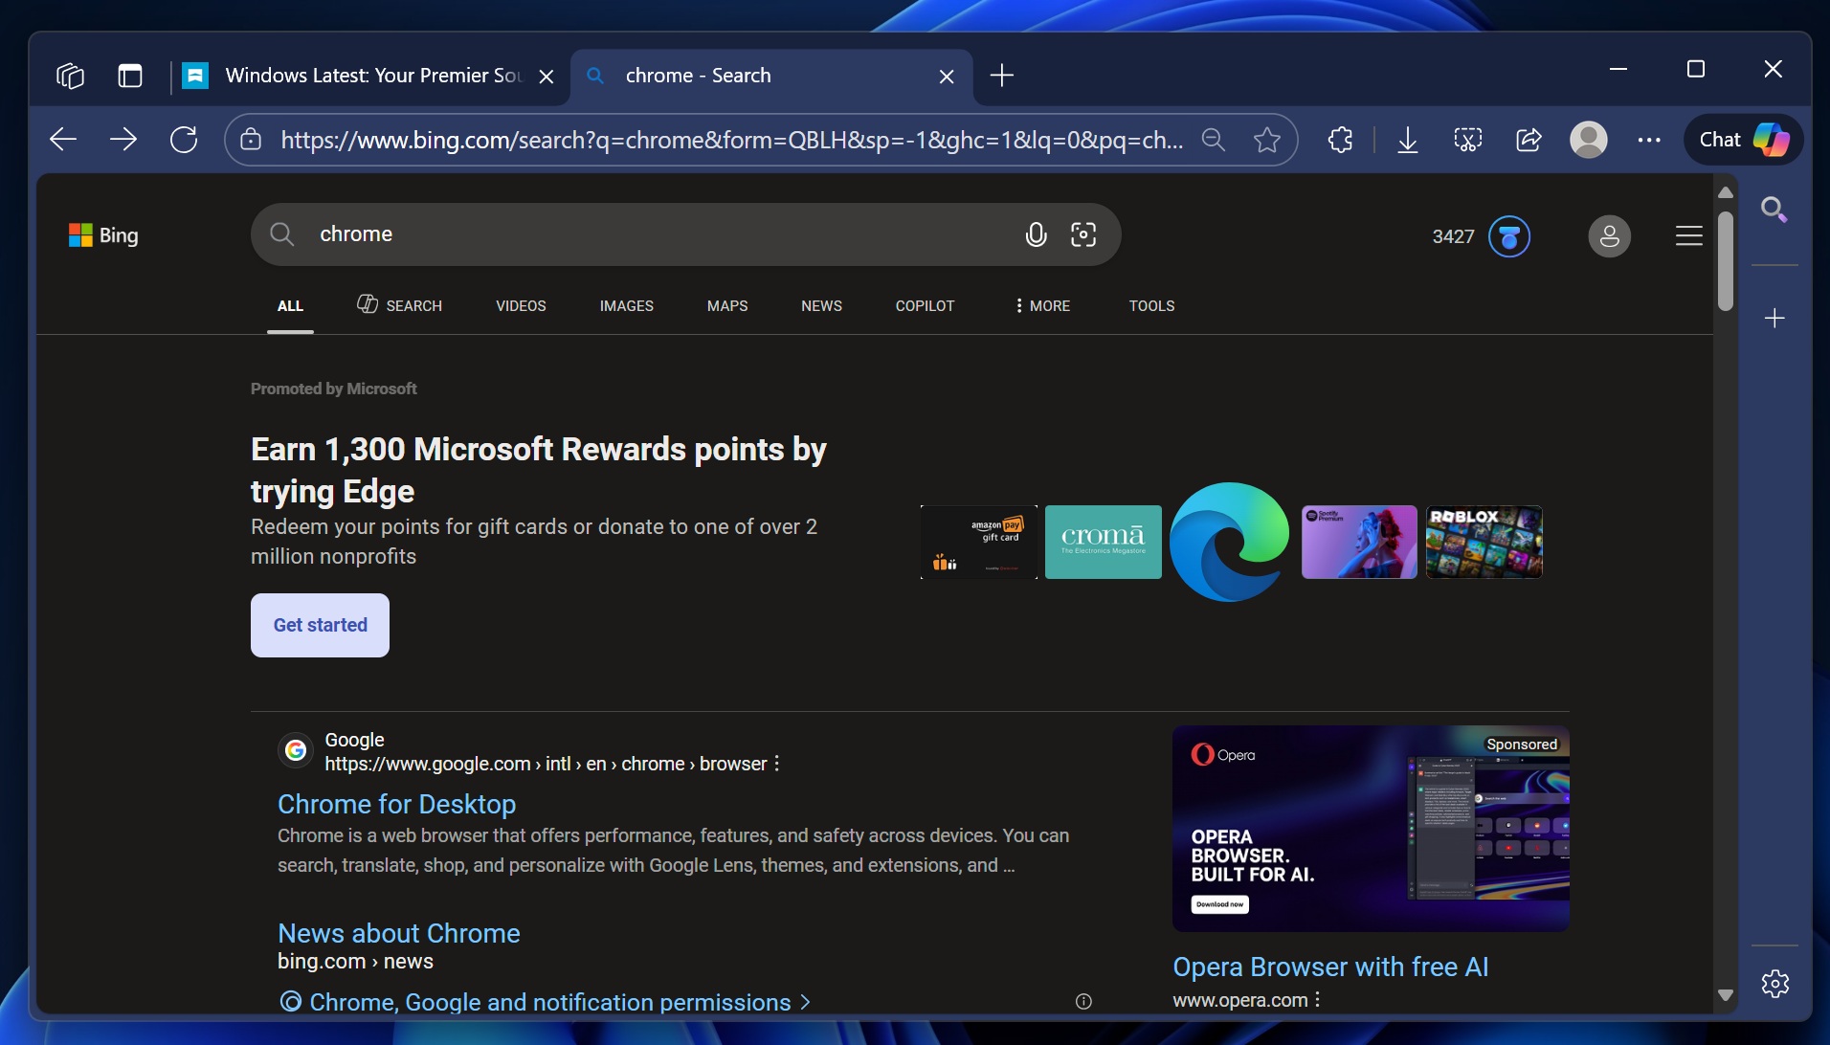Open Microsoft Rewards points counter

point(1480,236)
